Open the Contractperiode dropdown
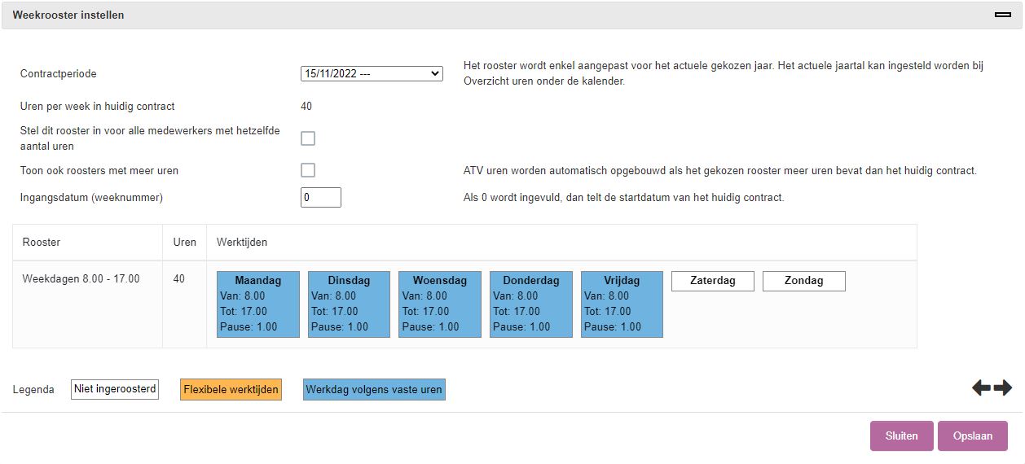Screen dimensions: 1025x464 coord(372,73)
